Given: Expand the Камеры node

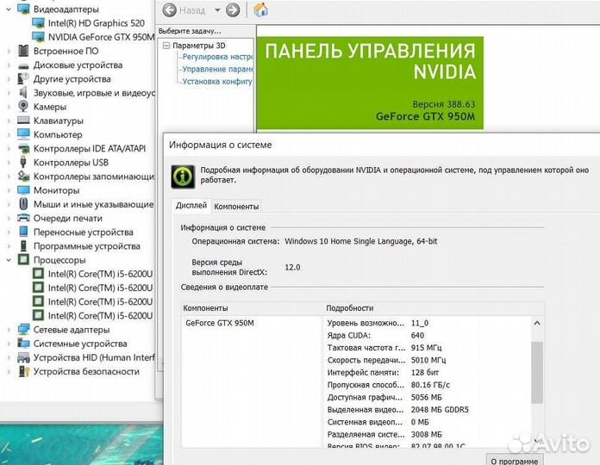Looking at the screenshot, I should pyautogui.click(x=9, y=107).
